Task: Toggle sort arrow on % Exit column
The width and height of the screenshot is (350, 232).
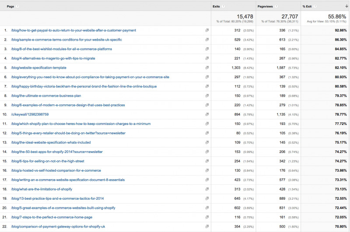Action: pyautogui.click(x=346, y=6)
